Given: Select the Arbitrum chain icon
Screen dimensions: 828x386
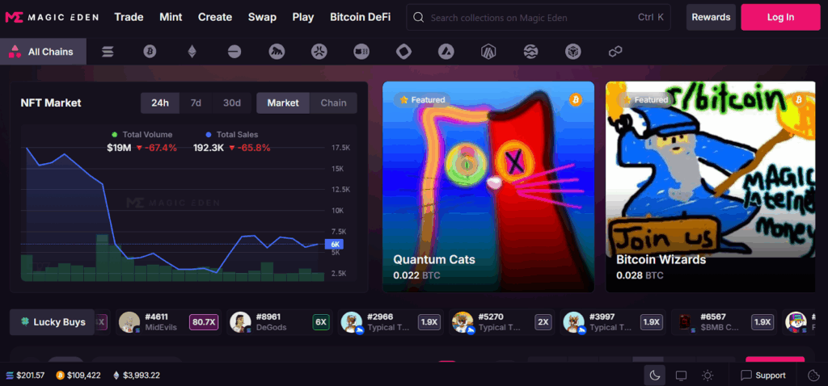Looking at the screenshot, I should (488, 52).
